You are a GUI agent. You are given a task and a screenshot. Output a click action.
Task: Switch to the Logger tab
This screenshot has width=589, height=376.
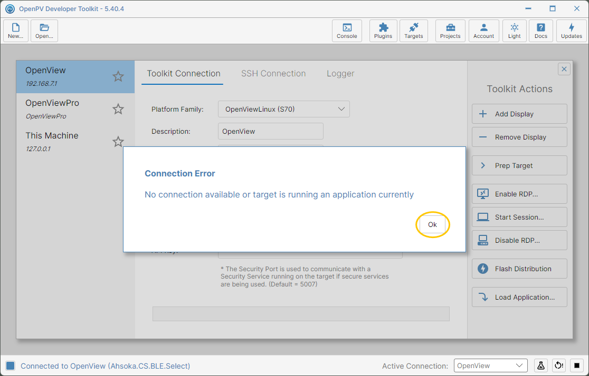(x=340, y=74)
